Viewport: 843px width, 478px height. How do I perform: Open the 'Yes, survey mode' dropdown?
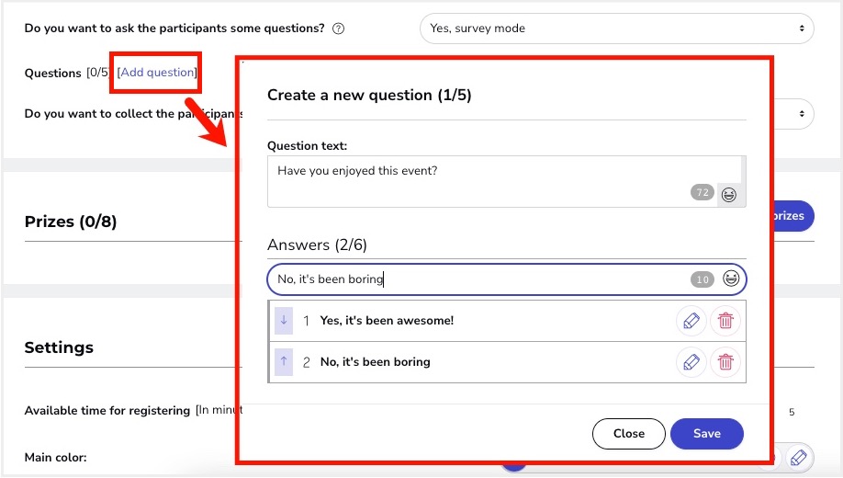616,28
